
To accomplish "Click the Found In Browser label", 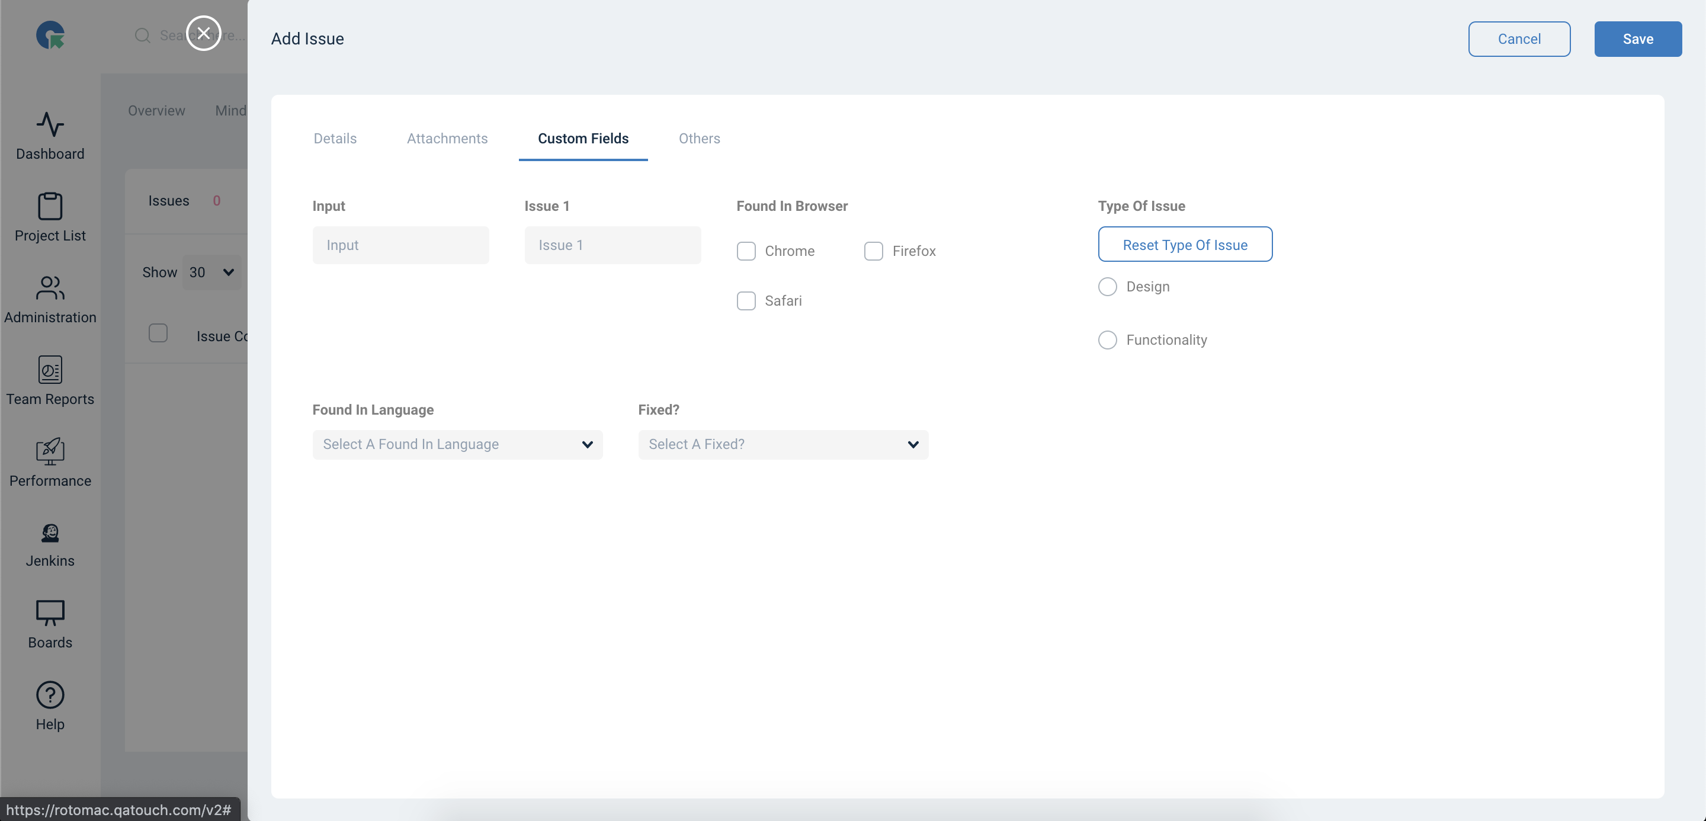I will [x=792, y=206].
